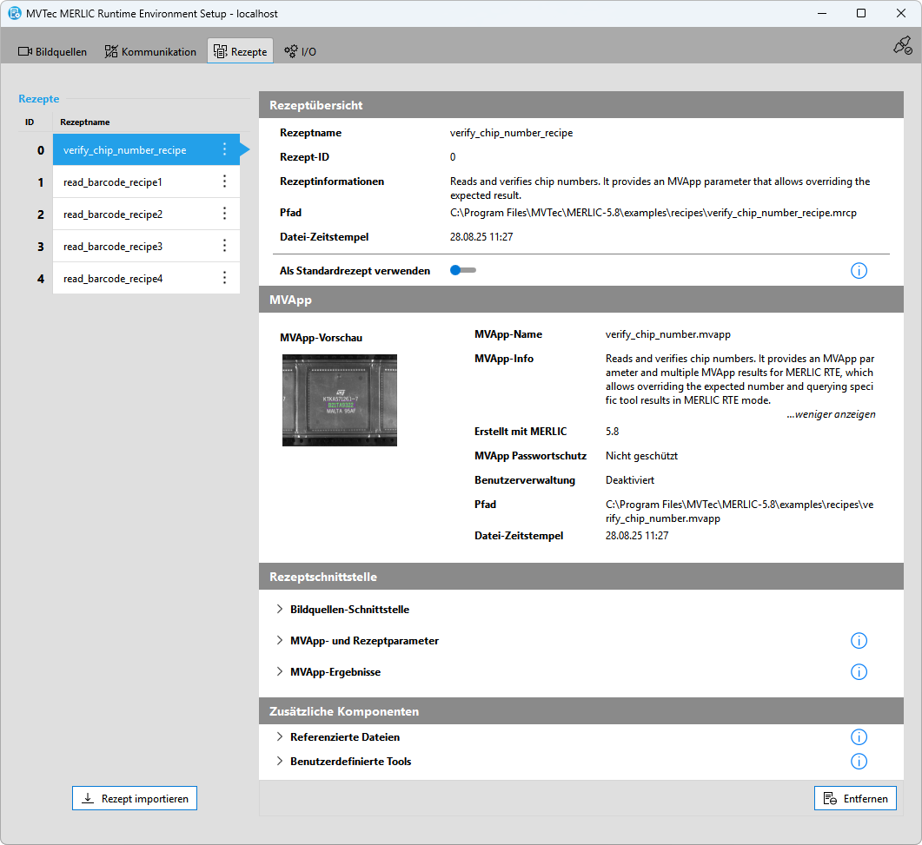922x845 pixels.
Task: Open three-dot menu for read_barcode_recipe3
Action: click(x=224, y=246)
